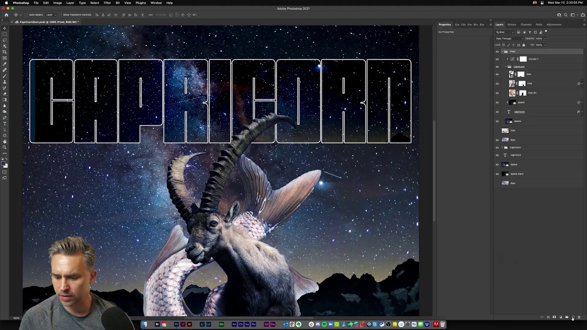Filter layers by type layers icon
This screenshot has height=330, width=587.
pyautogui.click(x=530, y=32)
